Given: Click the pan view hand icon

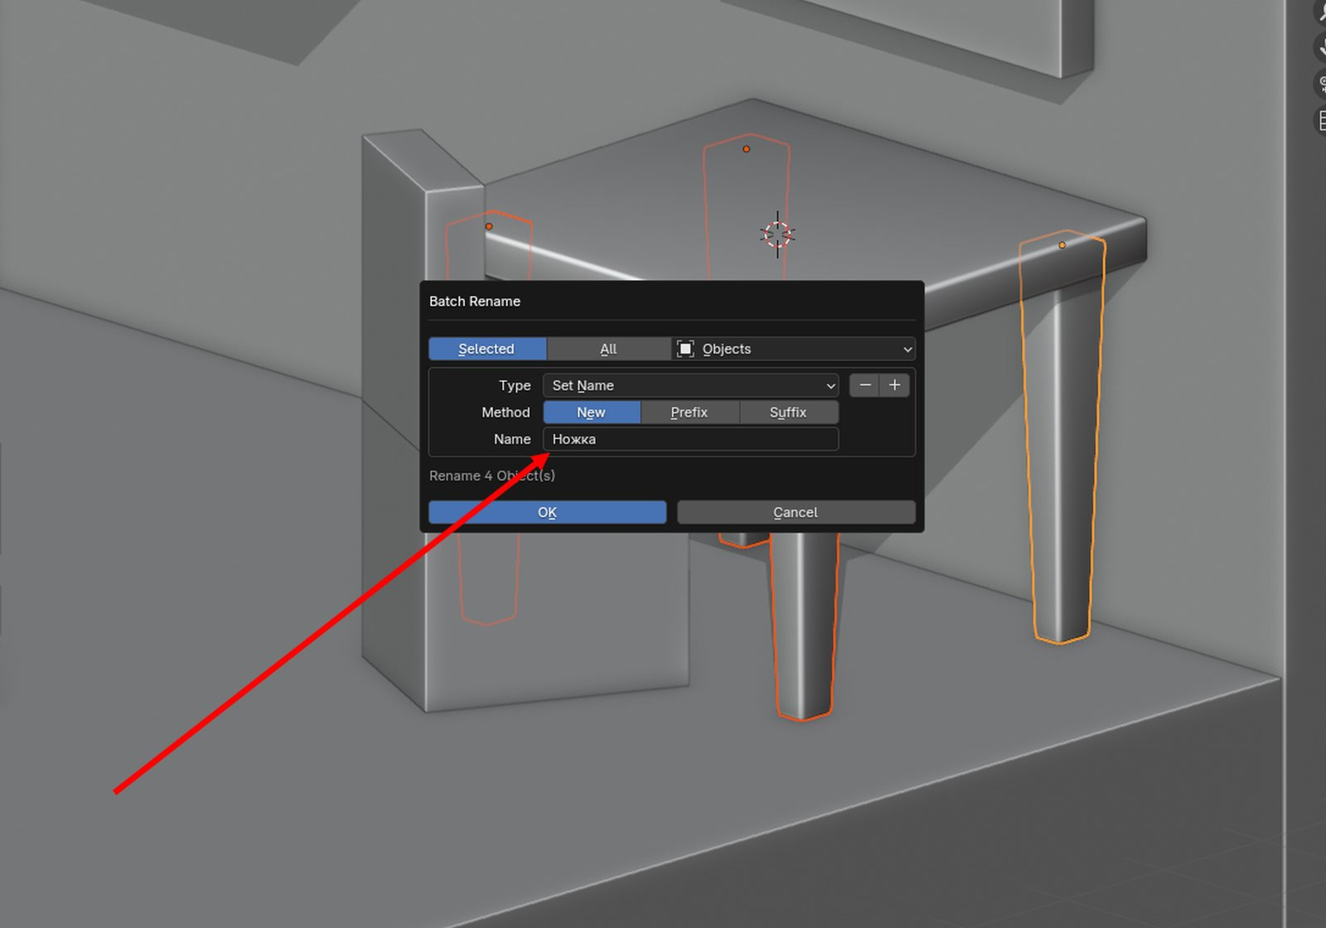Looking at the screenshot, I should coord(1321,47).
